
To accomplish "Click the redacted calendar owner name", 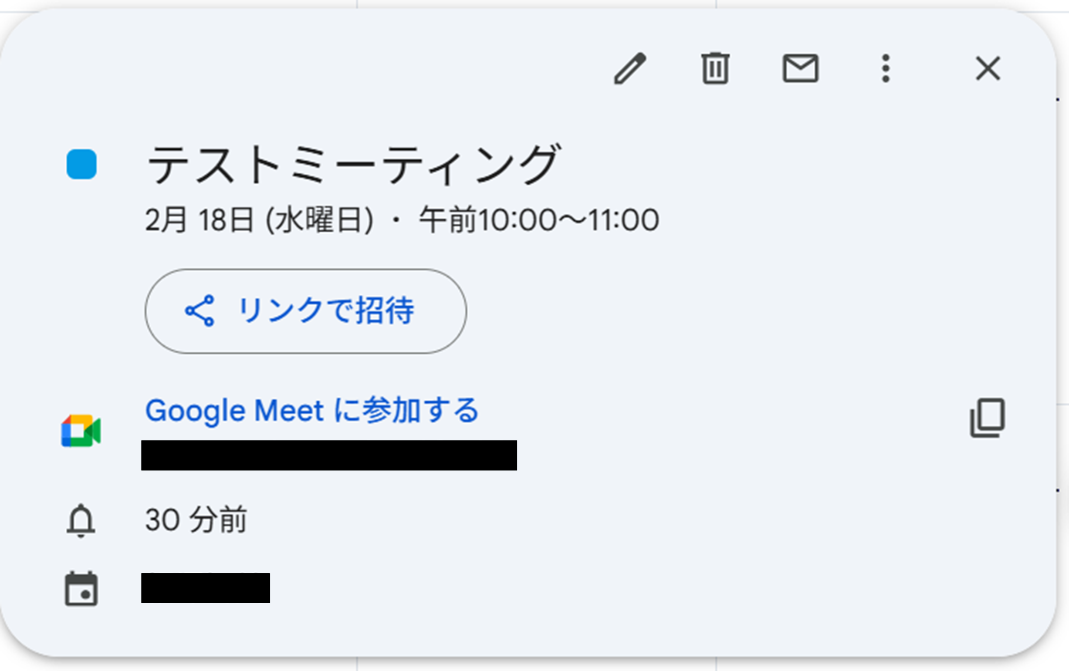I will [x=205, y=588].
